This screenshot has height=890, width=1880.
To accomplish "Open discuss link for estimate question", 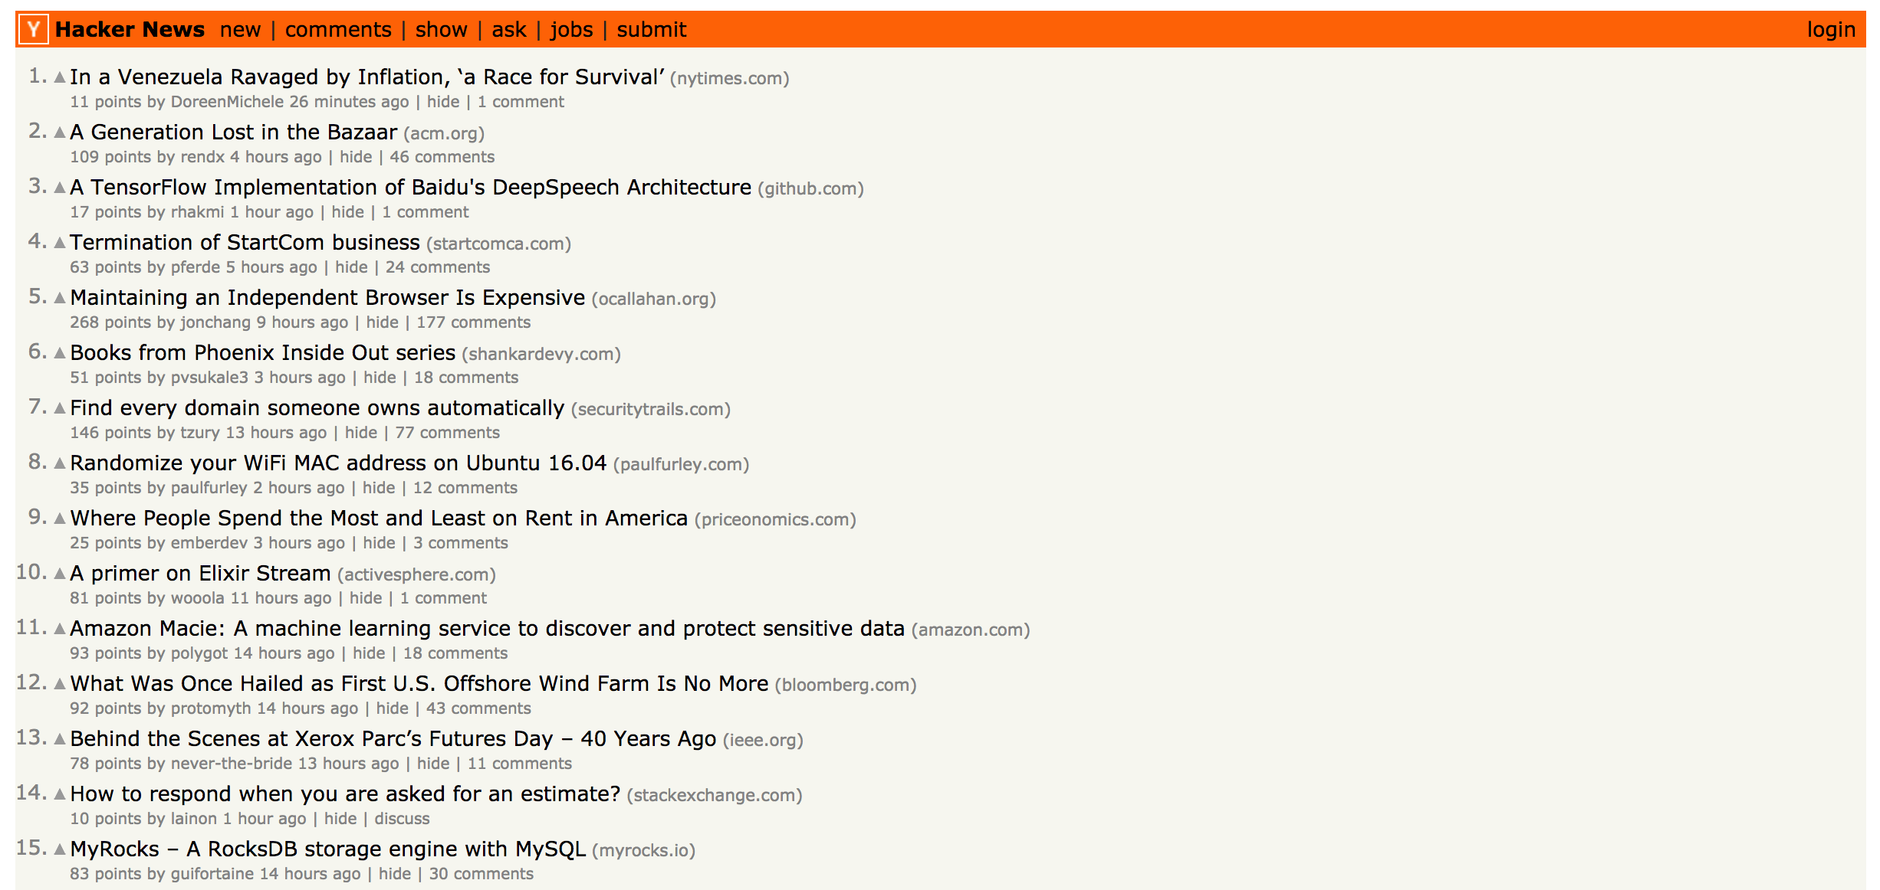I will click(x=402, y=819).
